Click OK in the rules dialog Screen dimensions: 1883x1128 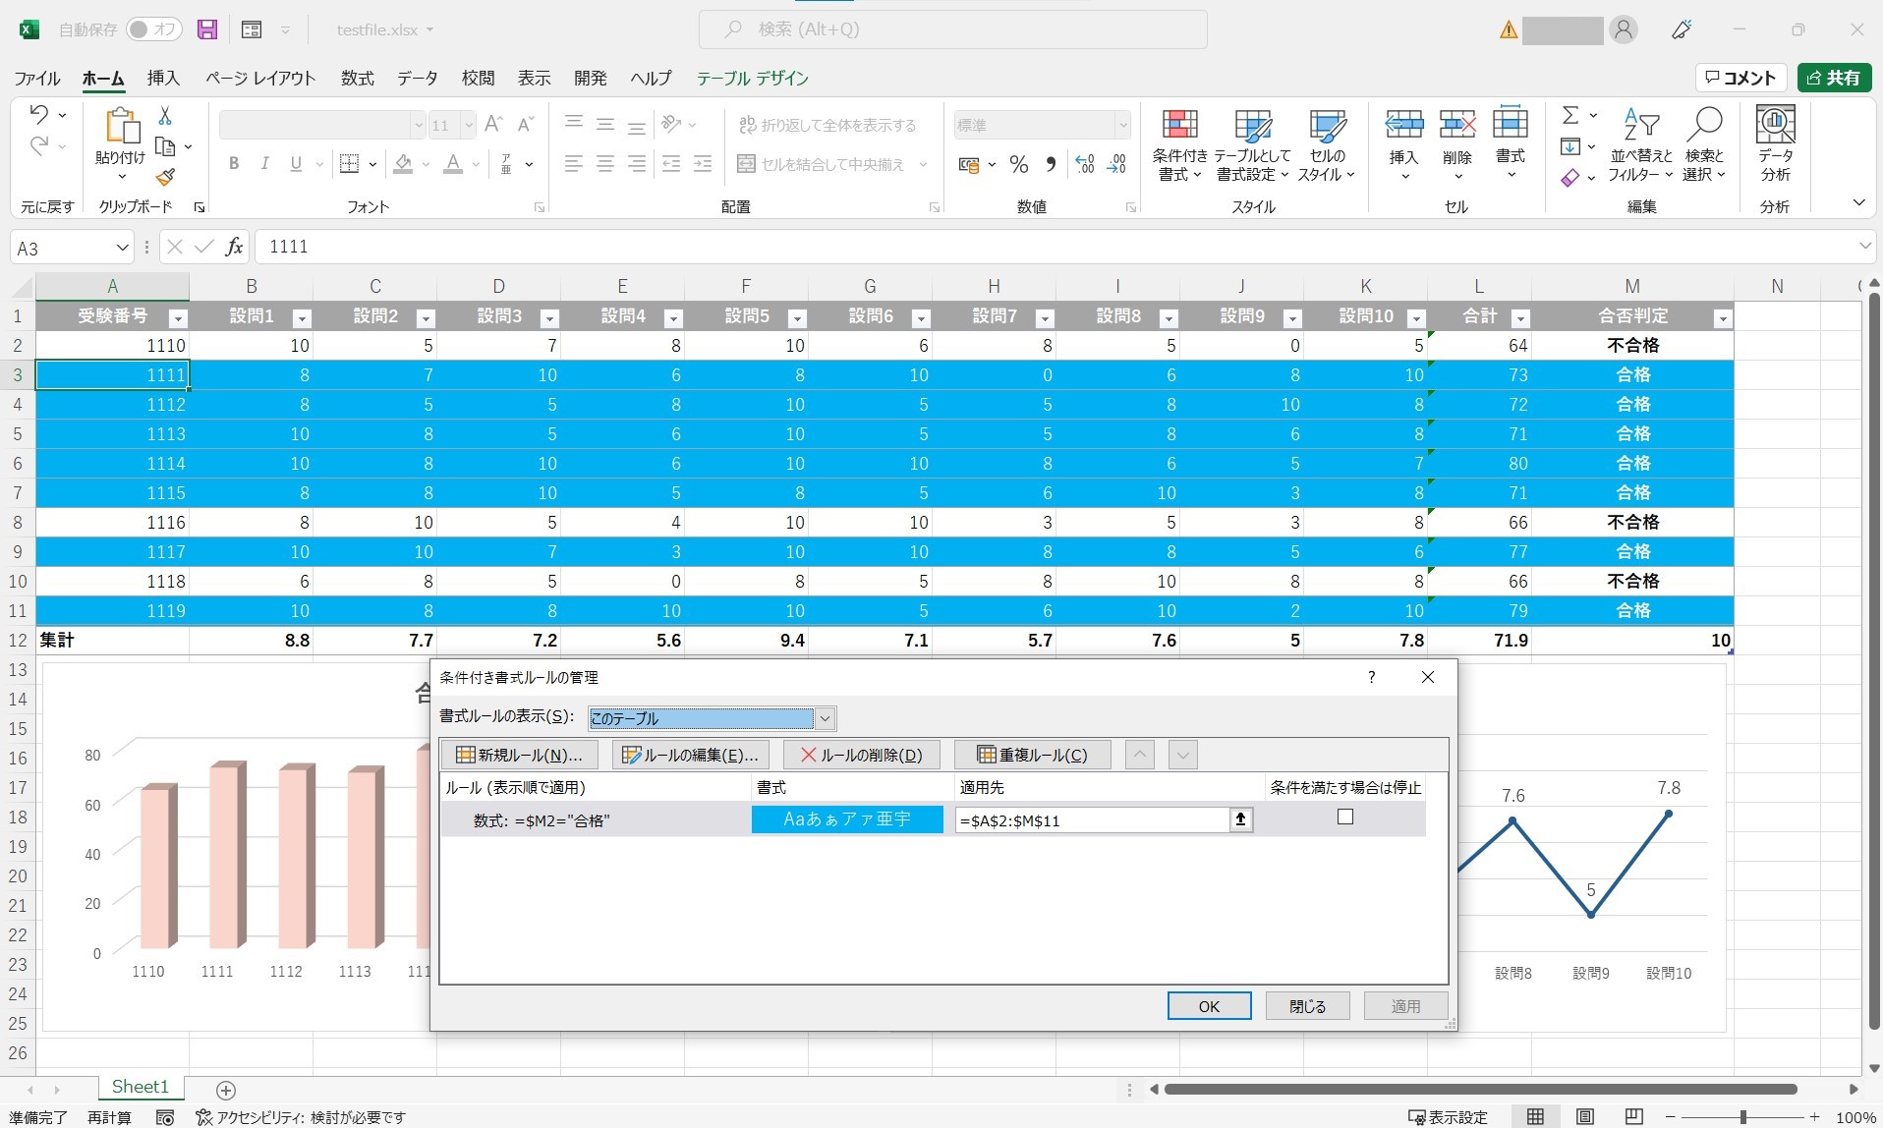1209,1006
